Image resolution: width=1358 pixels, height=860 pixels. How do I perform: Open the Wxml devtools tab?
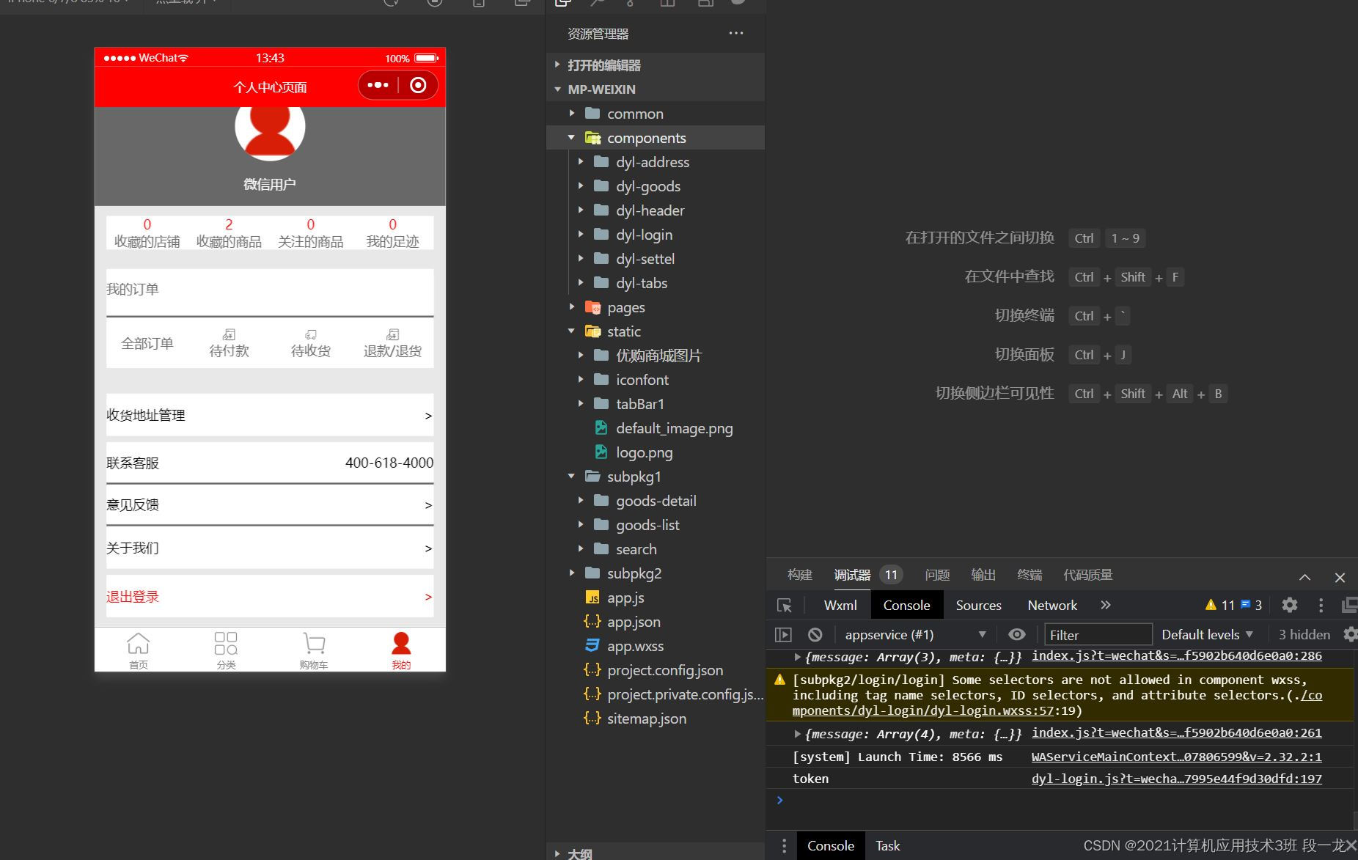click(840, 605)
